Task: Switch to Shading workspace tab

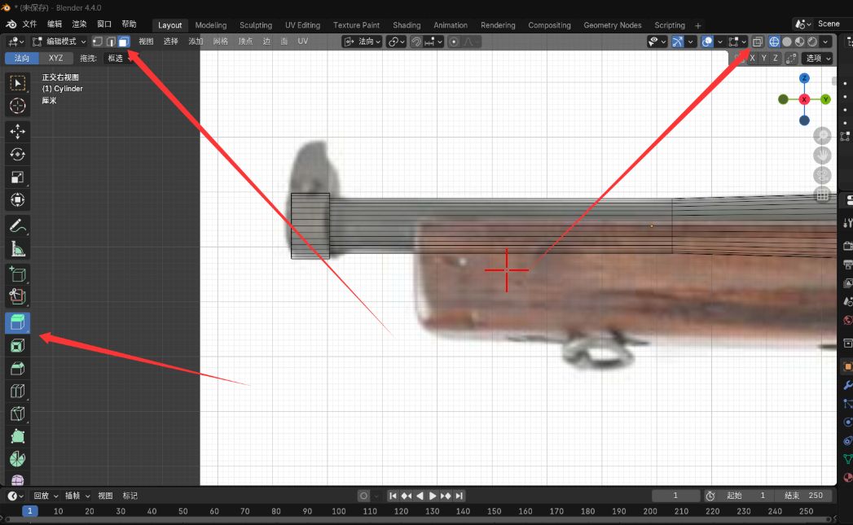Action: click(x=407, y=25)
